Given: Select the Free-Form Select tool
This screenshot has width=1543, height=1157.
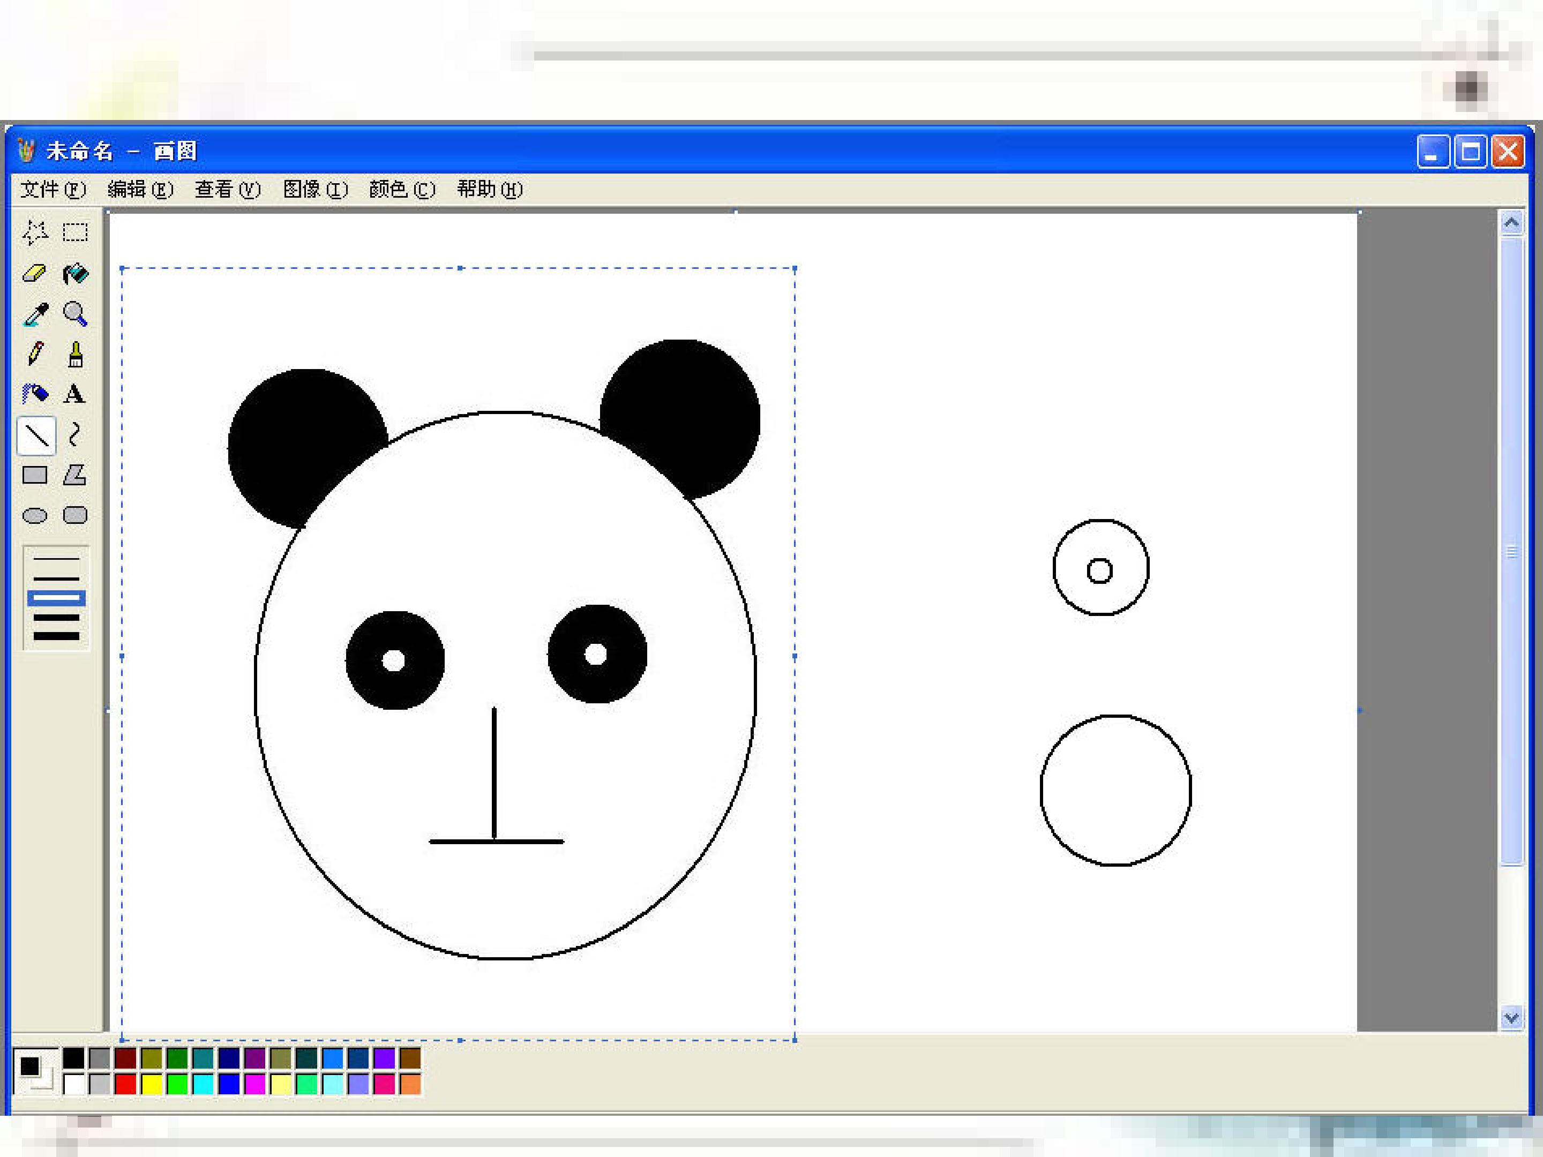Looking at the screenshot, I should pyautogui.click(x=35, y=232).
